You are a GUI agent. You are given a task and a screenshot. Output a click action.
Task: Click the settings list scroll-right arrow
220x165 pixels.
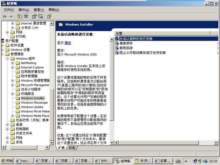216,143
